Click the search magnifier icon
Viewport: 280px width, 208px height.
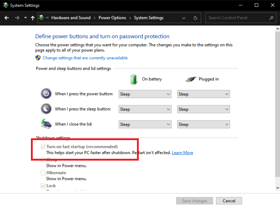click(x=271, y=18)
